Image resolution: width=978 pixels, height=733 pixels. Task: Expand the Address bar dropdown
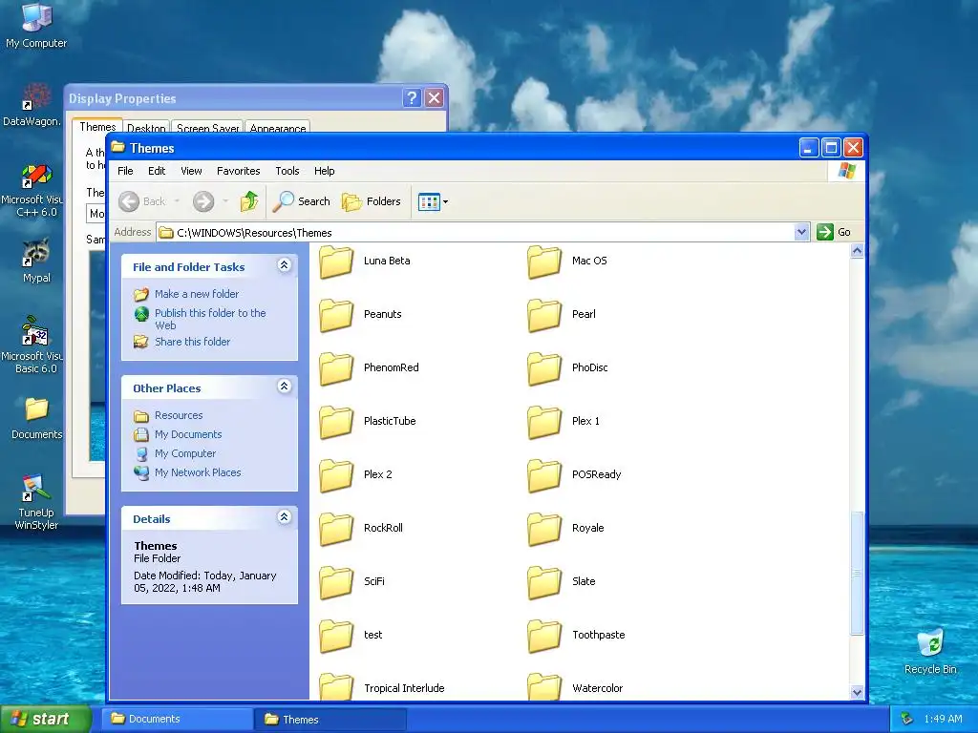(x=801, y=232)
